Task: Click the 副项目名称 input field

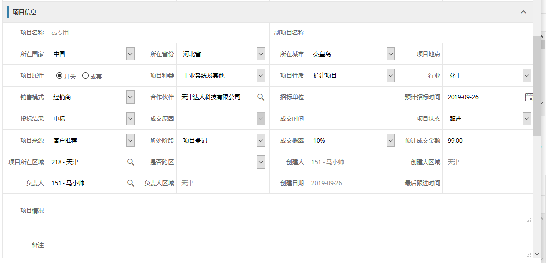Action: click(418, 33)
